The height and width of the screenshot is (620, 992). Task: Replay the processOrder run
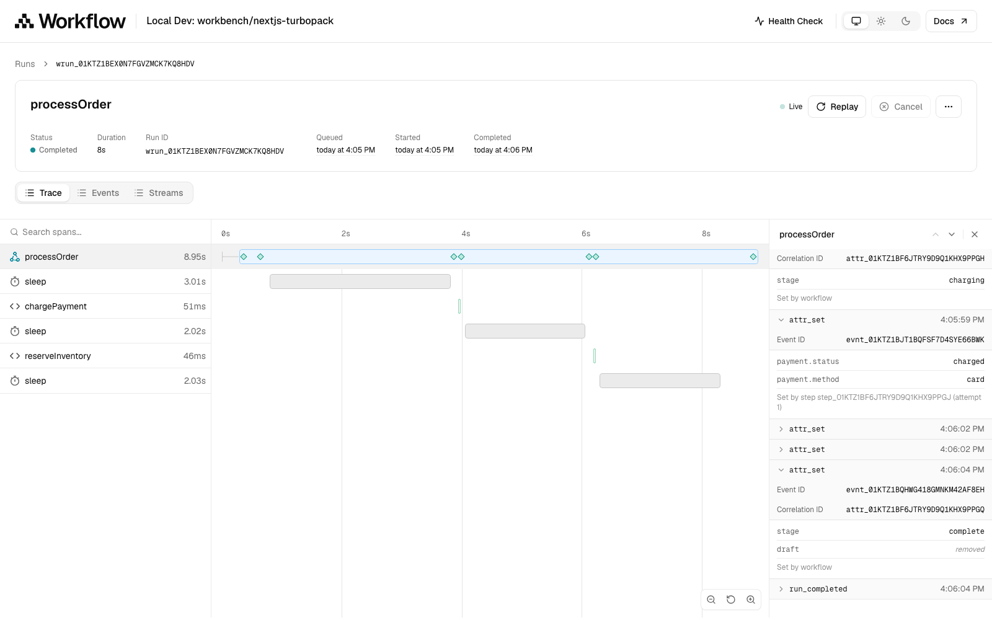[x=837, y=107]
